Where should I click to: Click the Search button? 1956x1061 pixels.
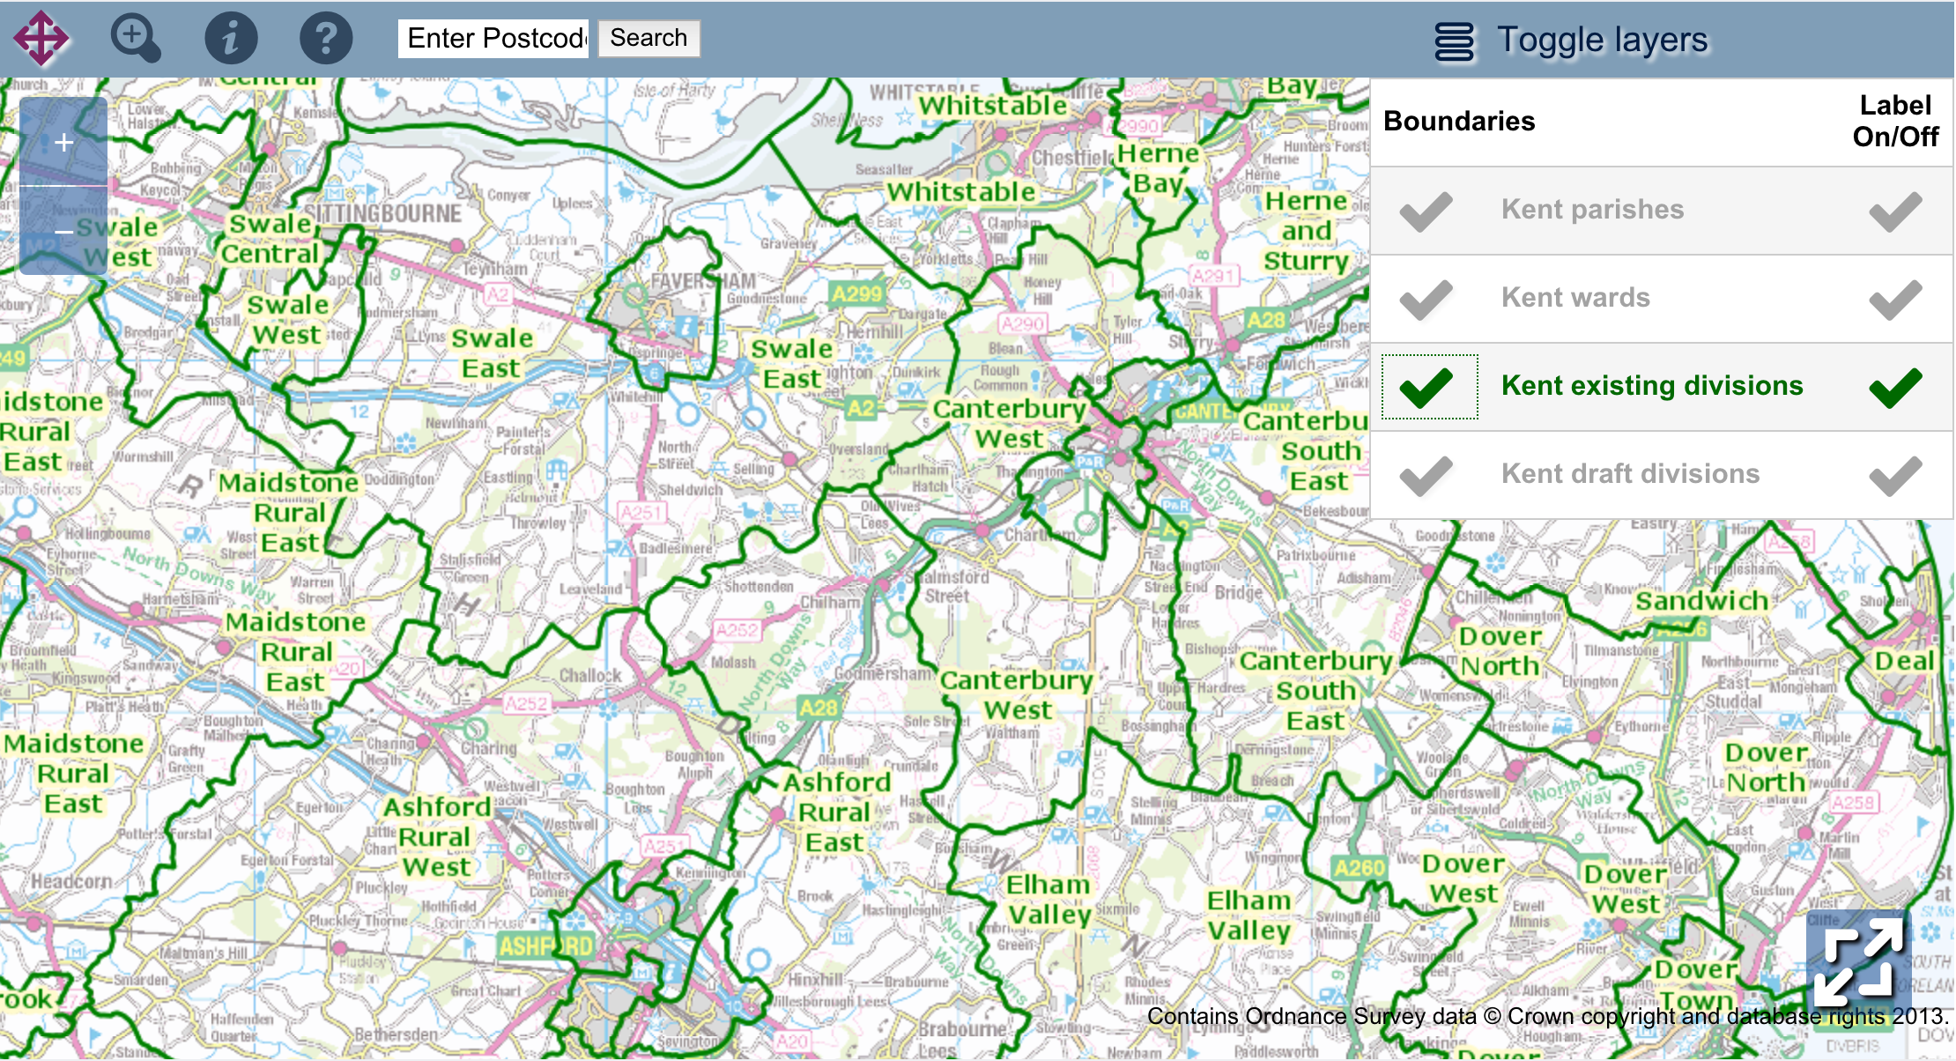tap(648, 38)
